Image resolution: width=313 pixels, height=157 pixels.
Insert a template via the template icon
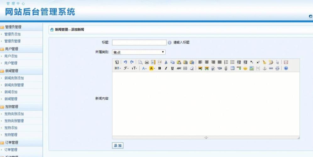tap(153, 62)
